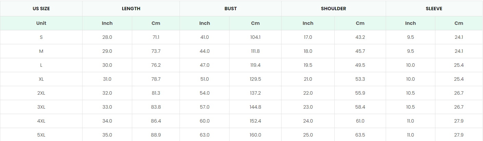Viewport: 483px width, 141px height.
Task: Select the 4XL size row label
Action: 41,121
